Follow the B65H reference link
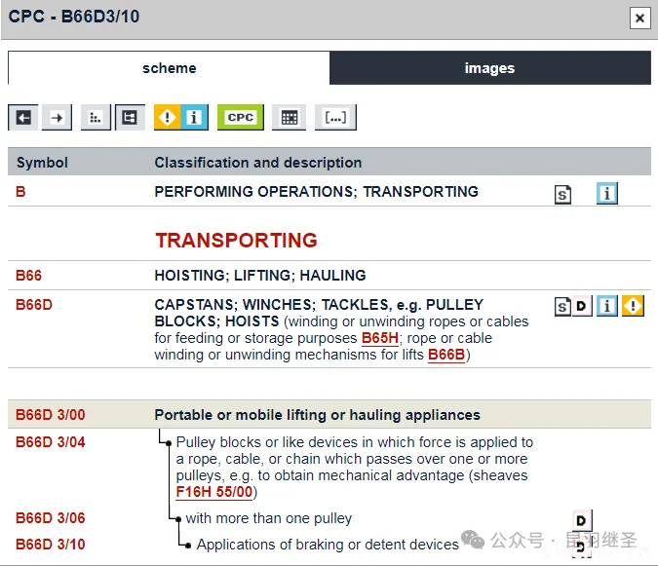Viewport: 658px width, 566px height. point(380,338)
